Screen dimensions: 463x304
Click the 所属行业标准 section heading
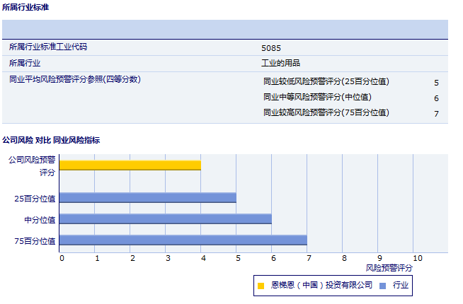click(25, 7)
